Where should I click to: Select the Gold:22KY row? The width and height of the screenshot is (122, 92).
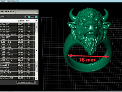click(x=18, y=37)
